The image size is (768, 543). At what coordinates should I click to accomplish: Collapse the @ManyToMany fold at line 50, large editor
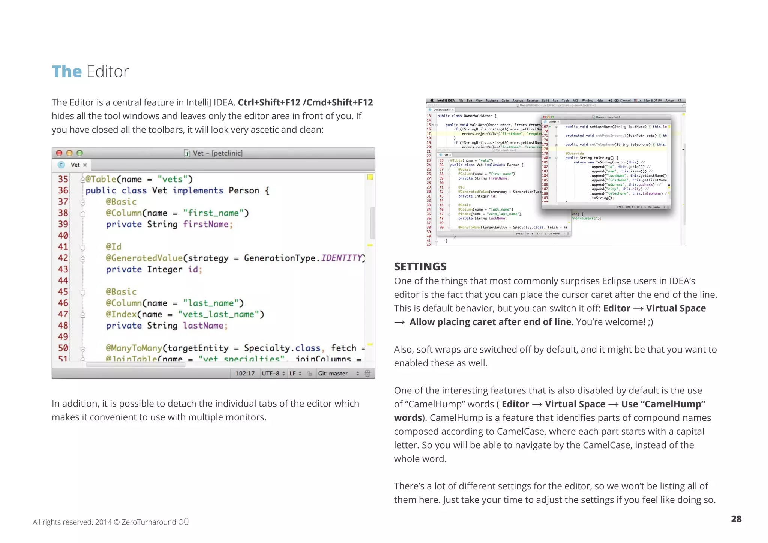[x=83, y=349]
